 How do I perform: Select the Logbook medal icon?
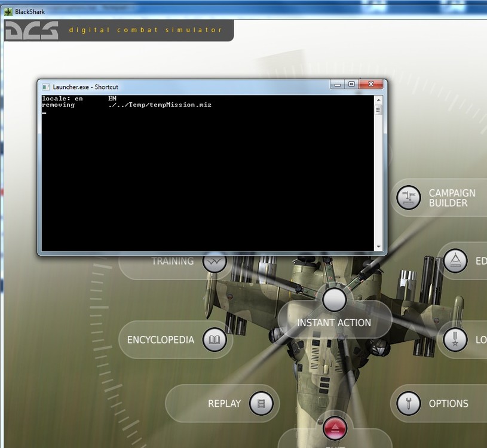(456, 339)
